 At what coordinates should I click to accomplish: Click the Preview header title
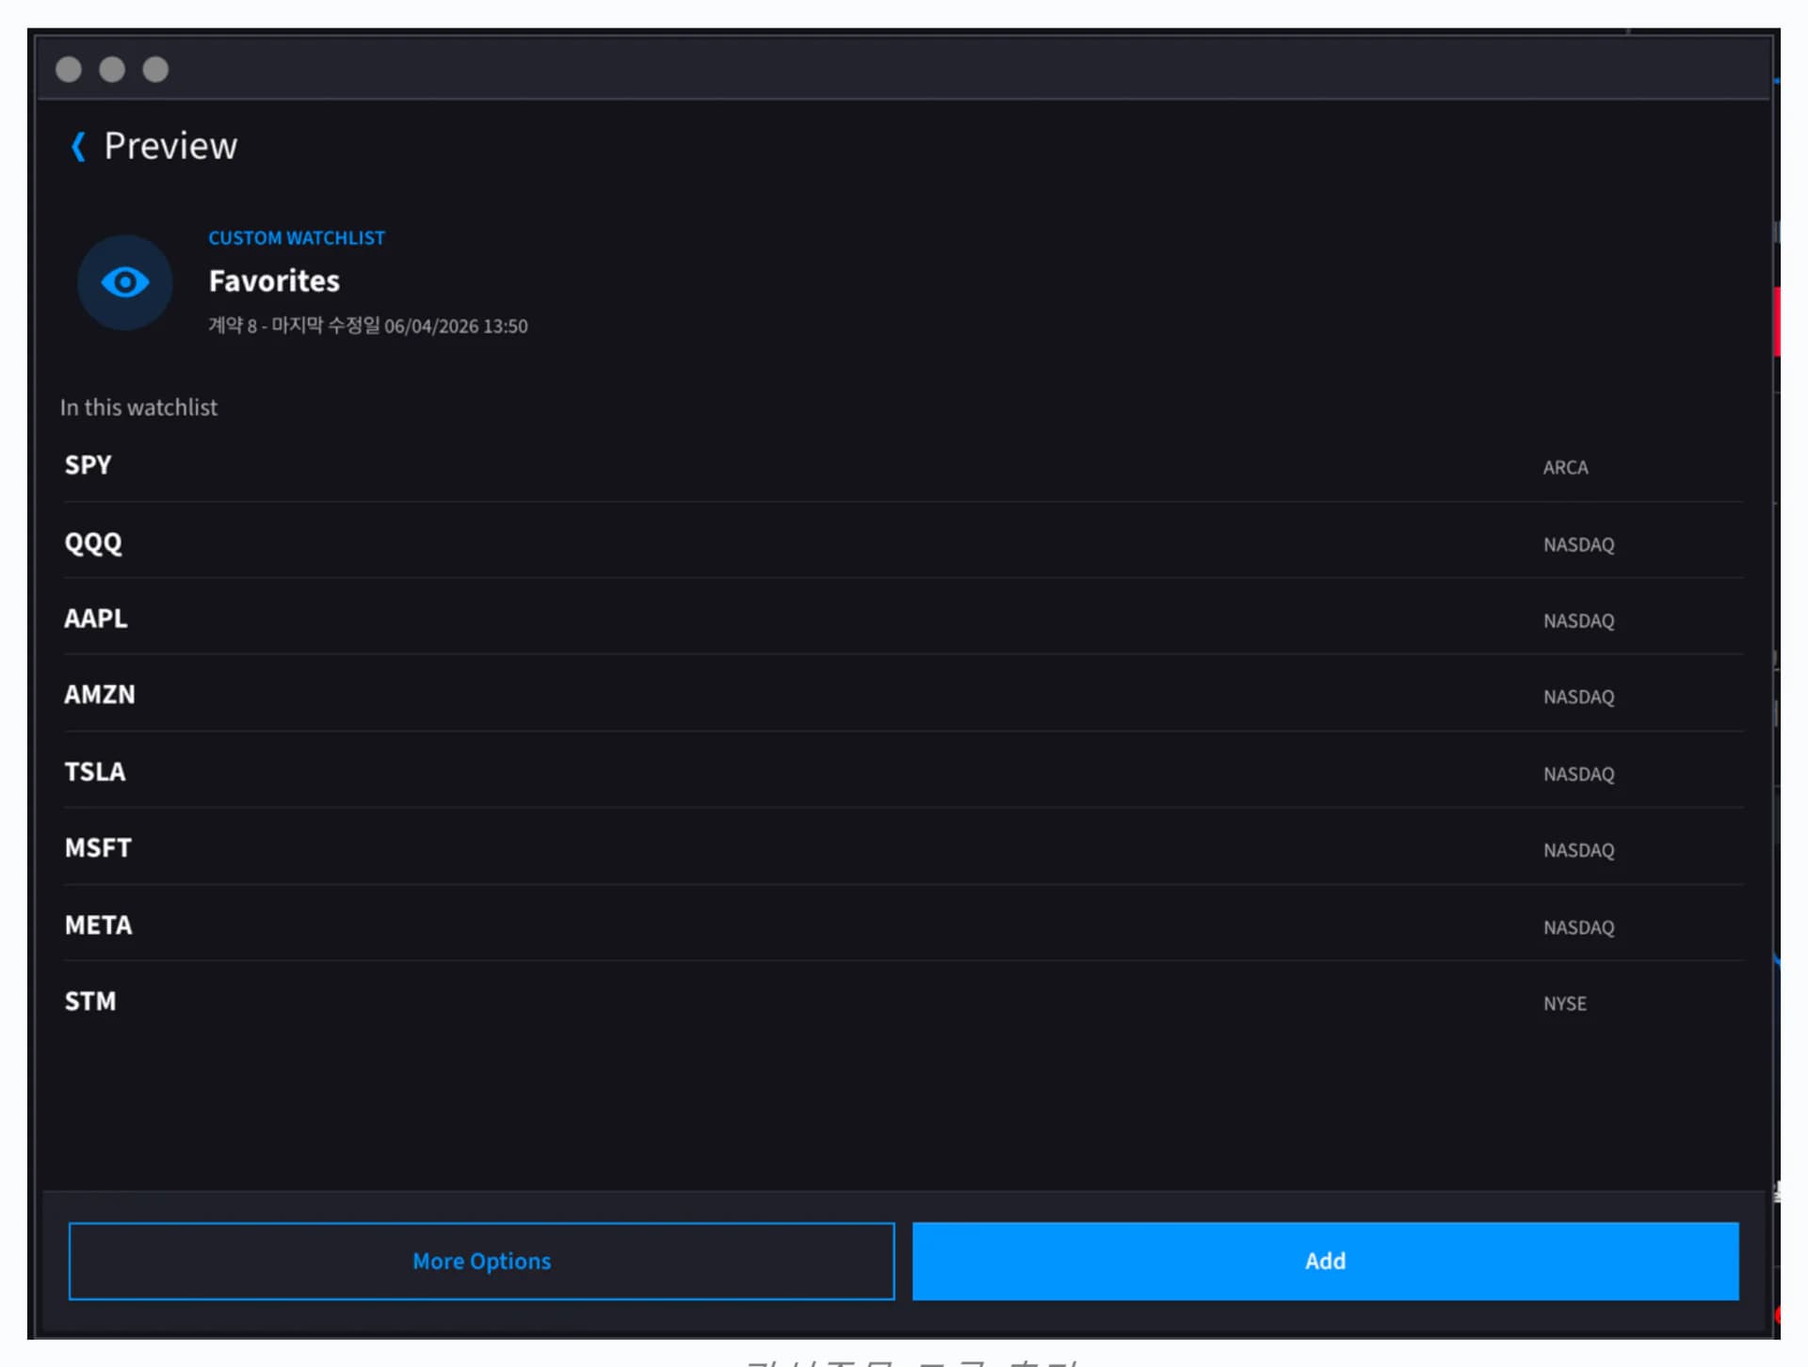[170, 146]
